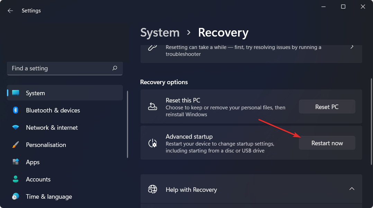The width and height of the screenshot is (373, 208).
Task: Navigate back using the back arrow
Action: 10,10
